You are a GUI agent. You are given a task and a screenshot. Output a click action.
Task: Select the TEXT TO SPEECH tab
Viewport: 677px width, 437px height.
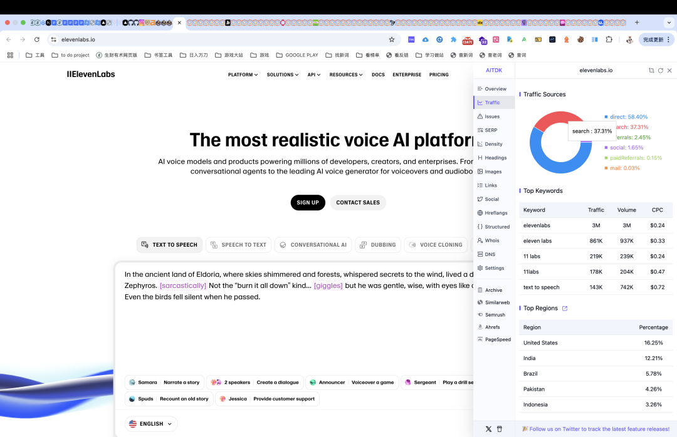tap(170, 245)
